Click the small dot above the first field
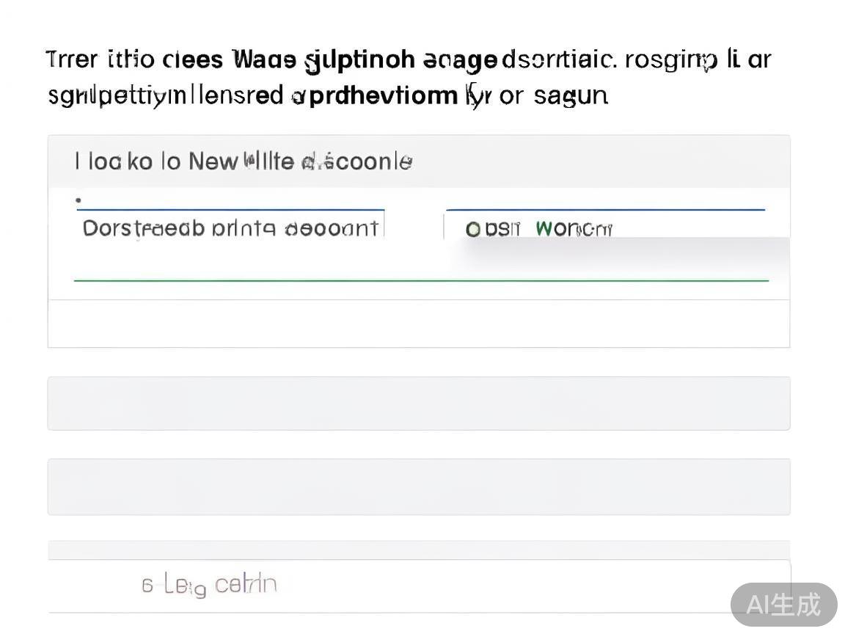Image resolution: width=845 pixels, height=634 pixels. click(x=78, y=199)
